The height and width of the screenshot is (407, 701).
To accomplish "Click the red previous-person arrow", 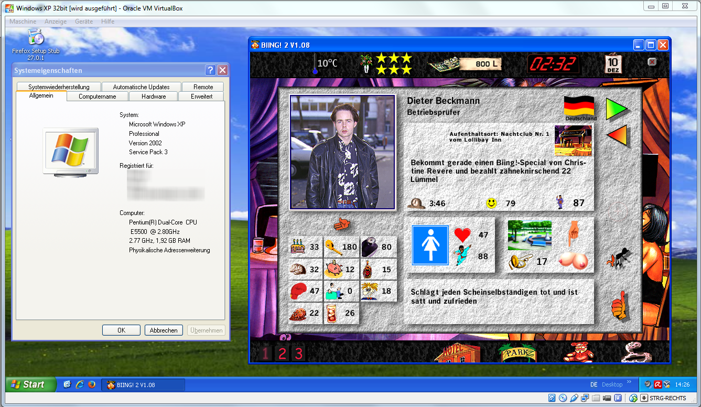I will (616, 135).
